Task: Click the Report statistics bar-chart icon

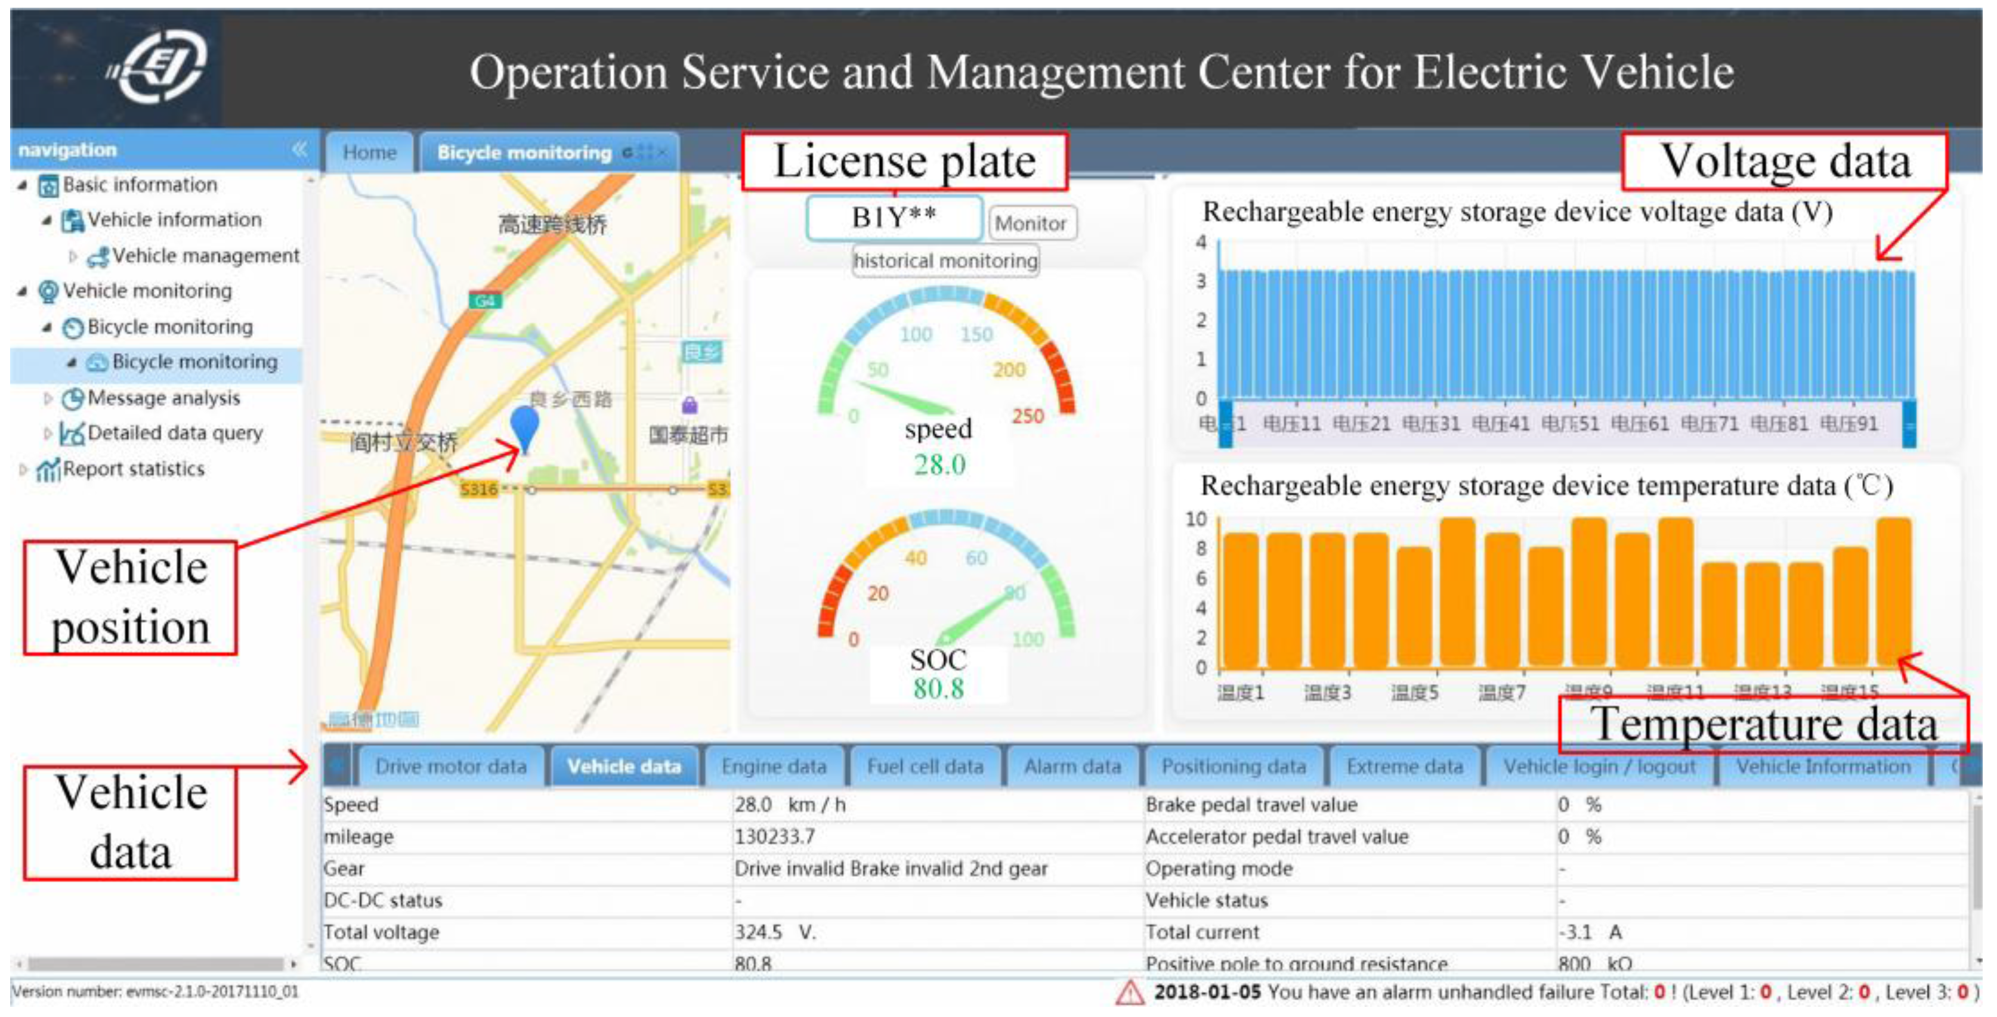Action: tap(48, 470)
